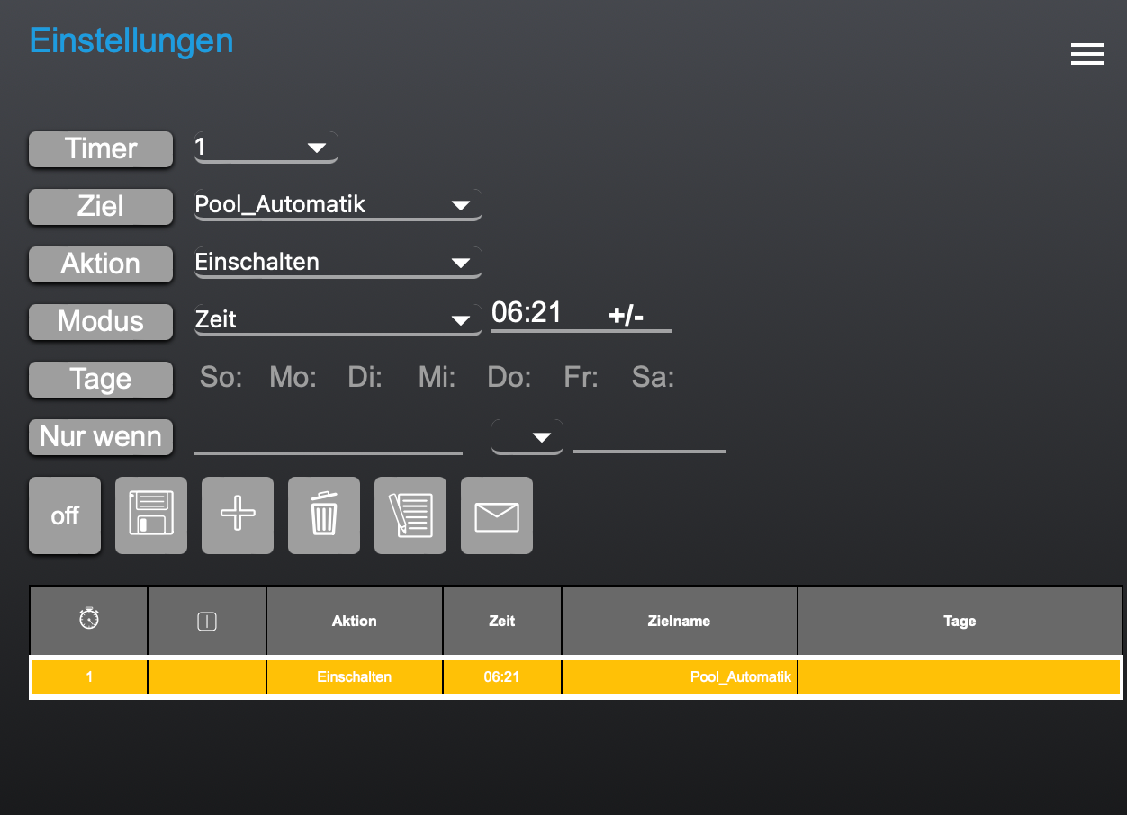Screen dimensions: 1127x815
Task: Click the Modus label button
Action: (101, 321)
